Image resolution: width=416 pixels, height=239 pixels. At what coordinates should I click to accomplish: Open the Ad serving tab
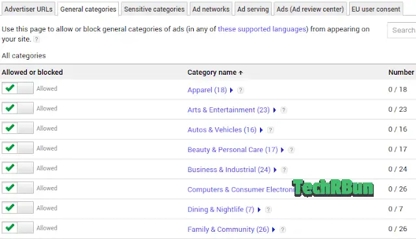click(253, 9)
